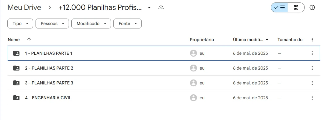
Task: Open the Modificado filter dropdown
Action: [x=91, y=24]
